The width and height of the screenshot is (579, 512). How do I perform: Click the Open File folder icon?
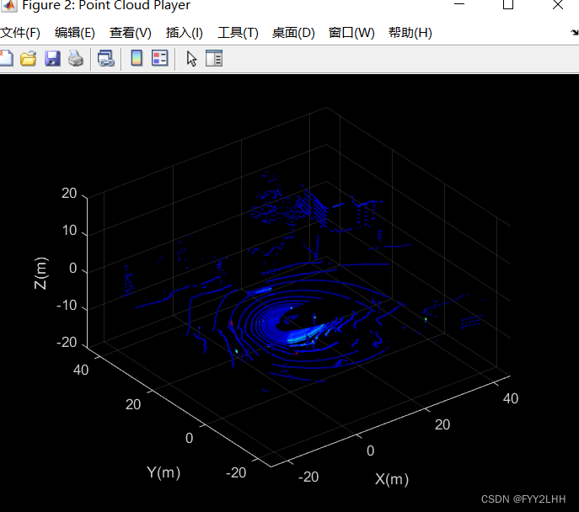click(29, 59)
